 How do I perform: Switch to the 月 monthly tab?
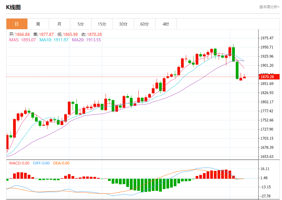[x=59, y=24]
